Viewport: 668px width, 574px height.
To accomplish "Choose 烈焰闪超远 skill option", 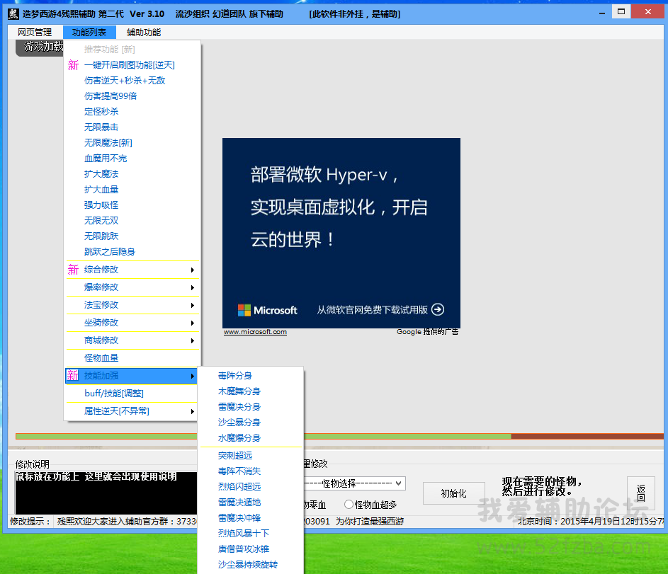I will [251, 487].
